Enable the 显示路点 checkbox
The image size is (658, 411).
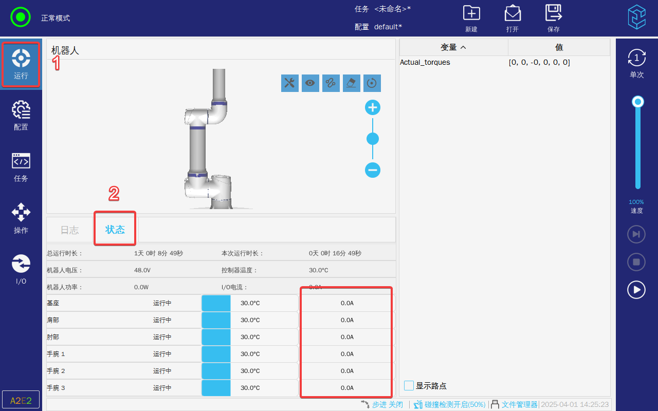click(409, 386)
